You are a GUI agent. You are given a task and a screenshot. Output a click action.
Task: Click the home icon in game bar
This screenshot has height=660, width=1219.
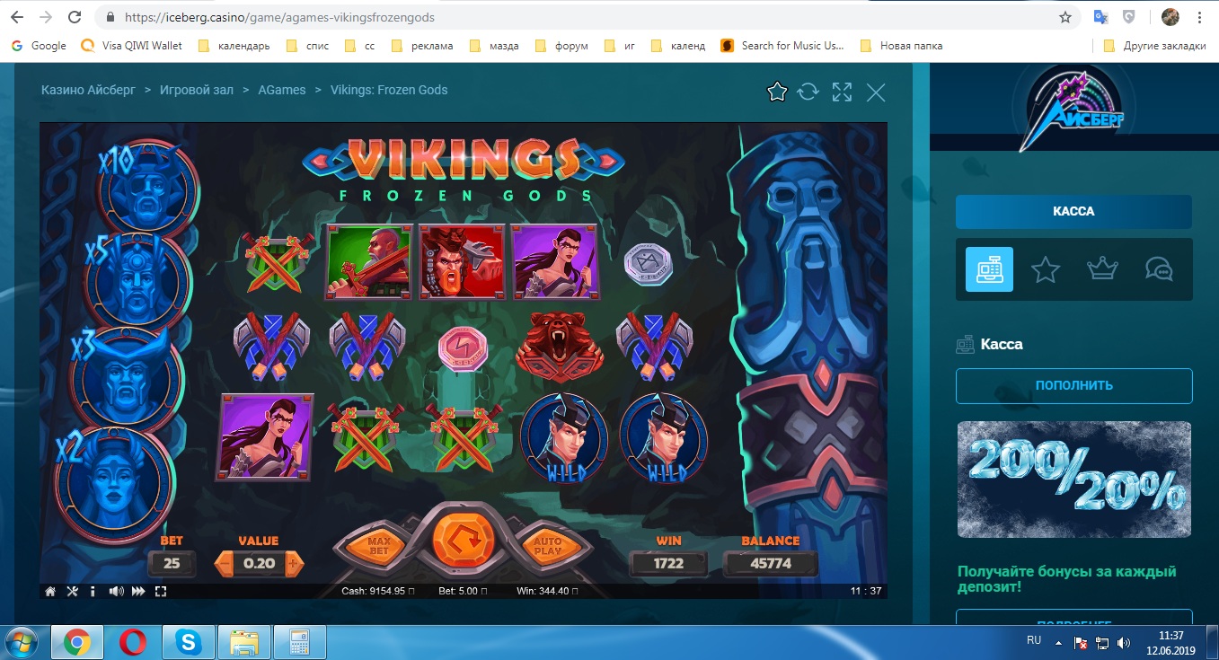click(50, 591)
